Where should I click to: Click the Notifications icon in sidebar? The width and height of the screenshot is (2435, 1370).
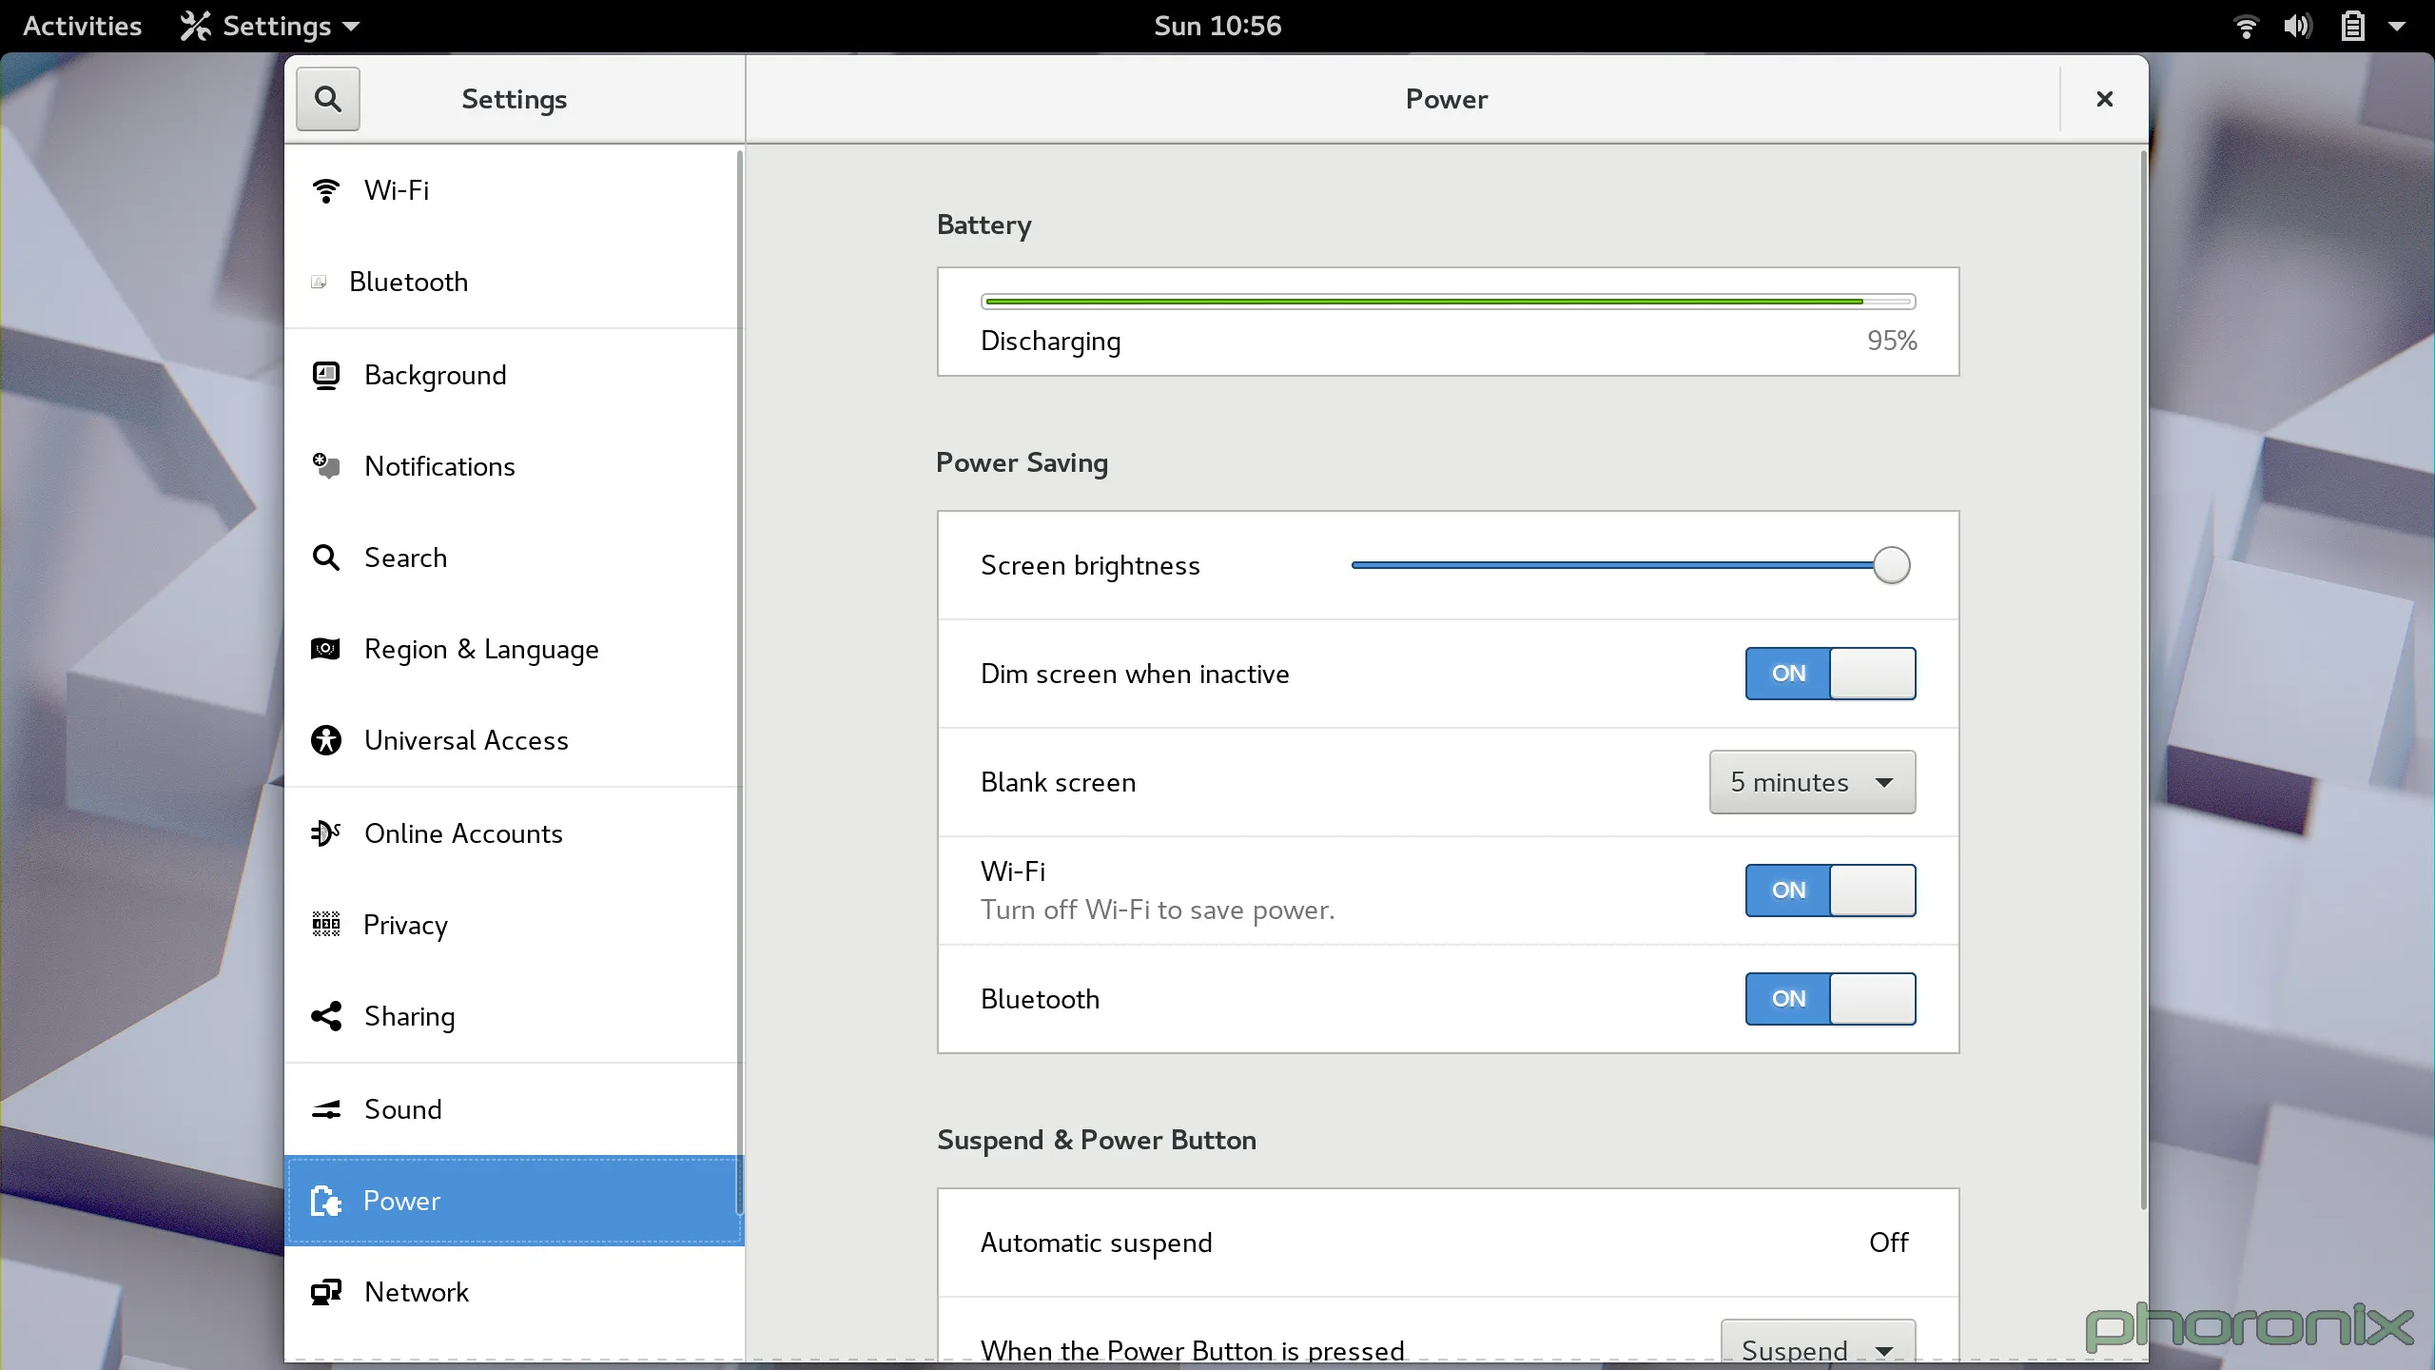(326, 466)
